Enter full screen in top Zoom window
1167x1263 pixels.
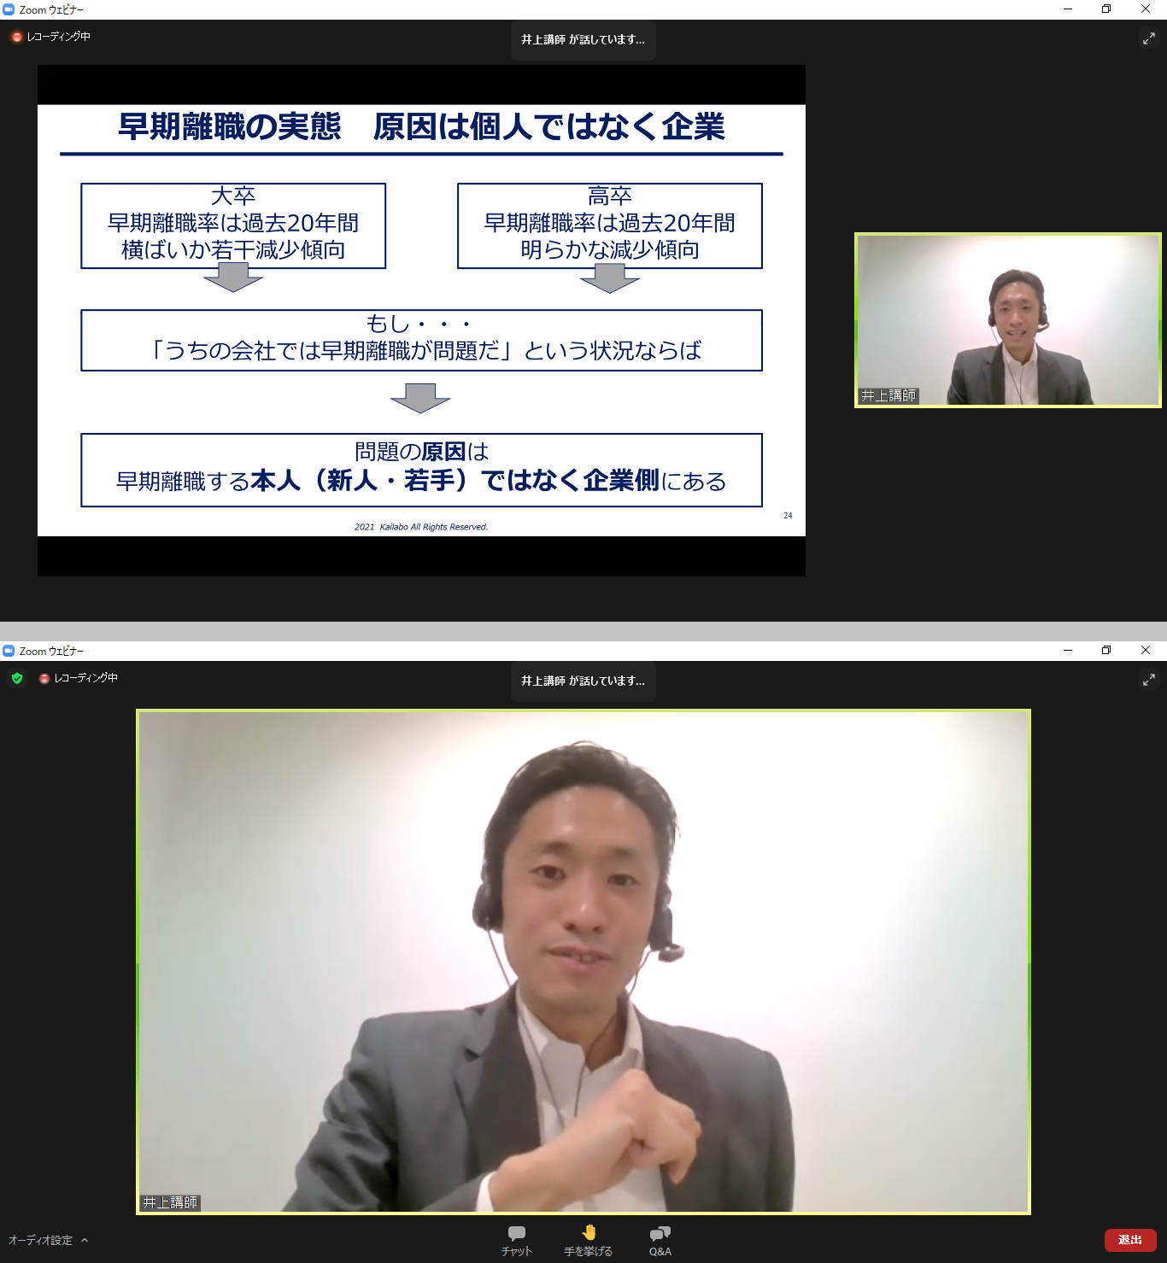[1149, 38]
